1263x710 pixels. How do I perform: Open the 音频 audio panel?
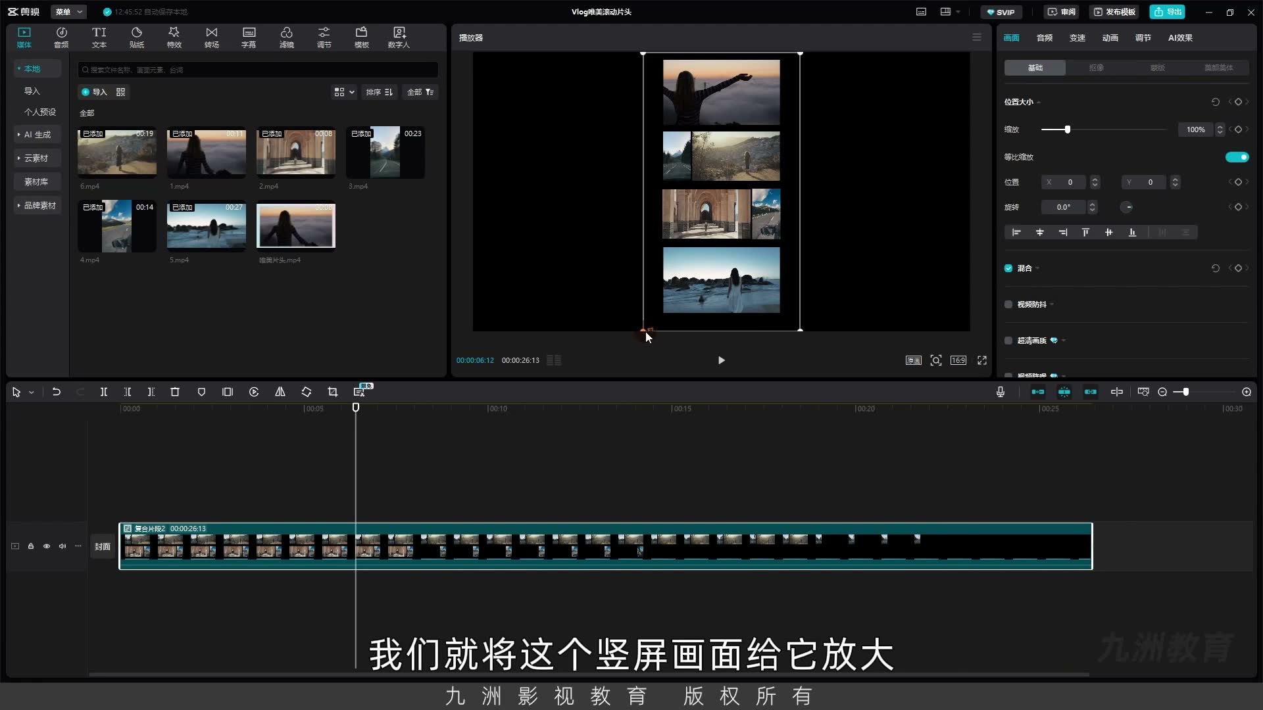[61, 37]
